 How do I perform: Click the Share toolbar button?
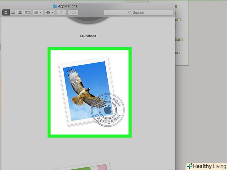(61, 12)
